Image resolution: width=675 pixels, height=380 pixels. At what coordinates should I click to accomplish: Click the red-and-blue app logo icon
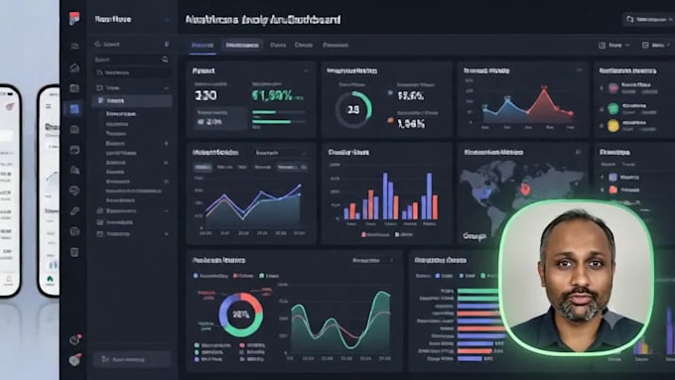[x=74, y=19]
